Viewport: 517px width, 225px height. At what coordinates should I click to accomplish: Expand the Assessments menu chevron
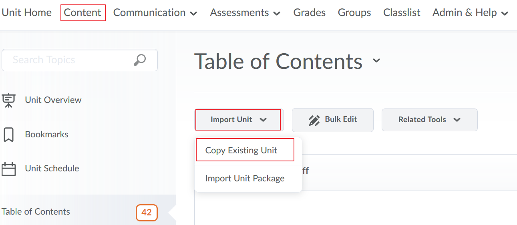277,13
